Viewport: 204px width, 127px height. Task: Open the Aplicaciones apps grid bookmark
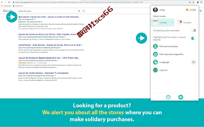click(x=6, y=6)
